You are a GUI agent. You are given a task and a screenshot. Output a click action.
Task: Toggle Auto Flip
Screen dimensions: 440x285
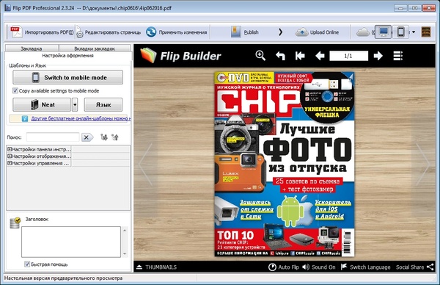283,267
